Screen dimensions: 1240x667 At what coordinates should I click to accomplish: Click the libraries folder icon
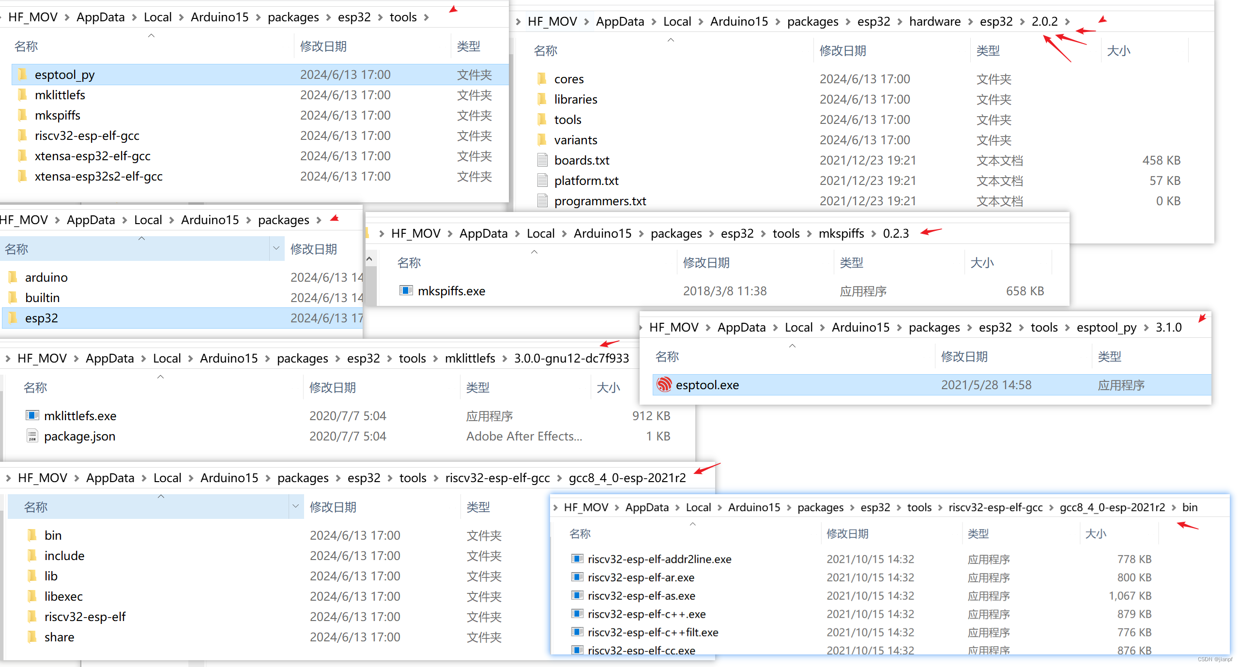(542, 99)
